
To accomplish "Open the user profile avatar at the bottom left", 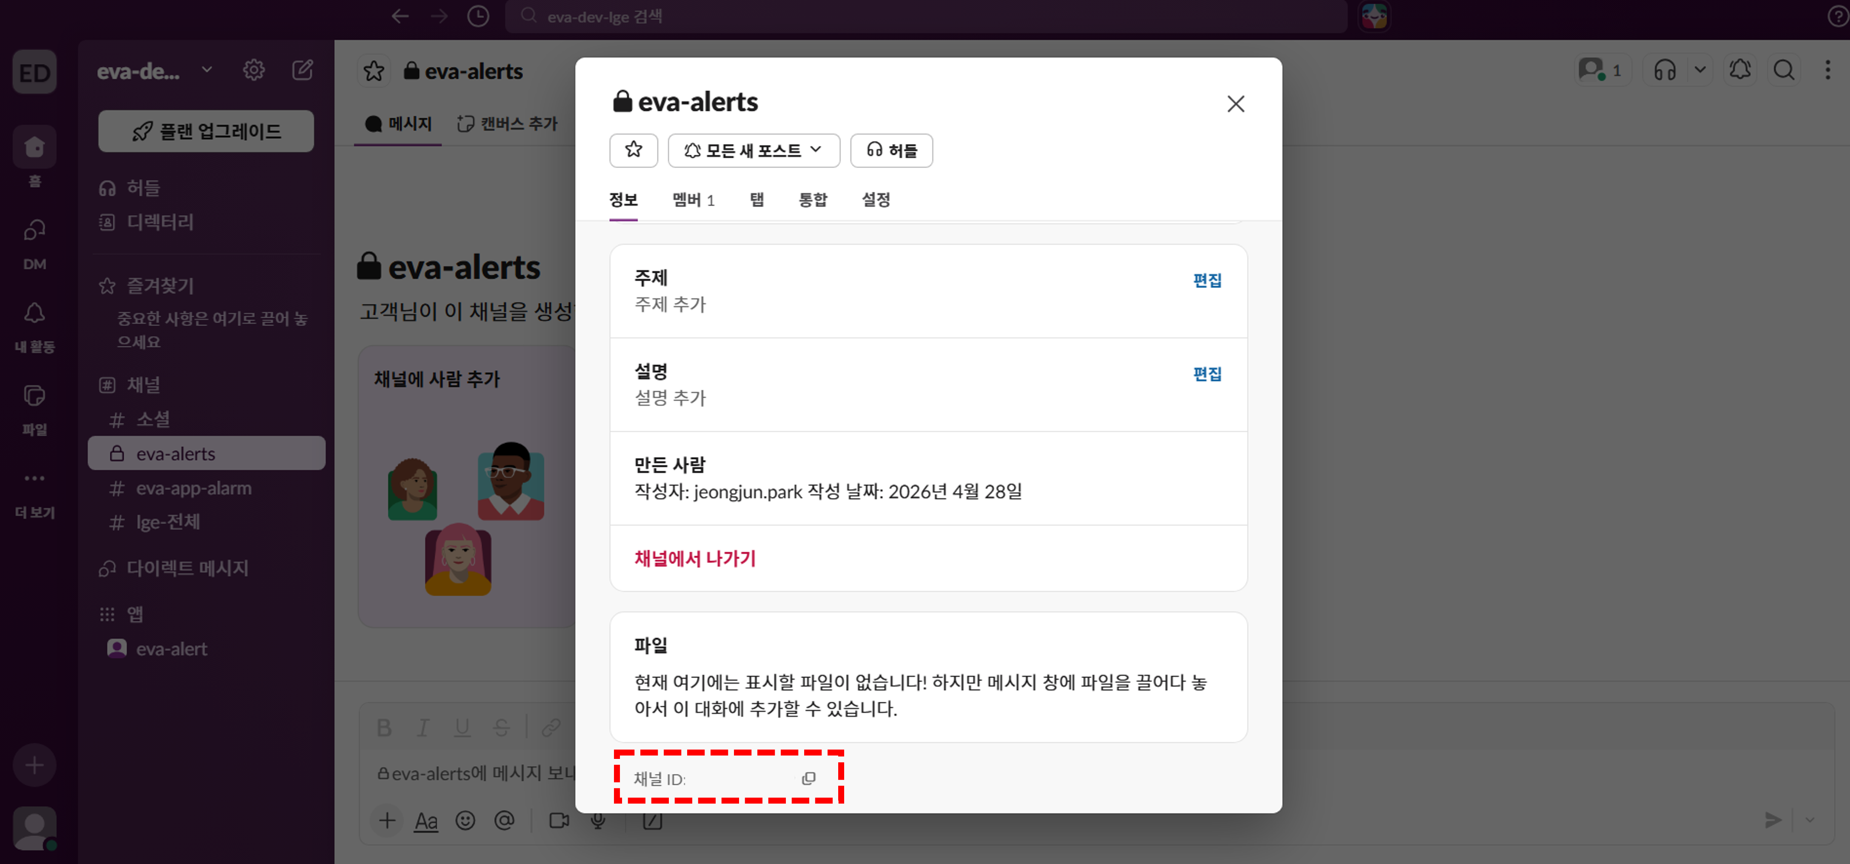I will (34, 828).
